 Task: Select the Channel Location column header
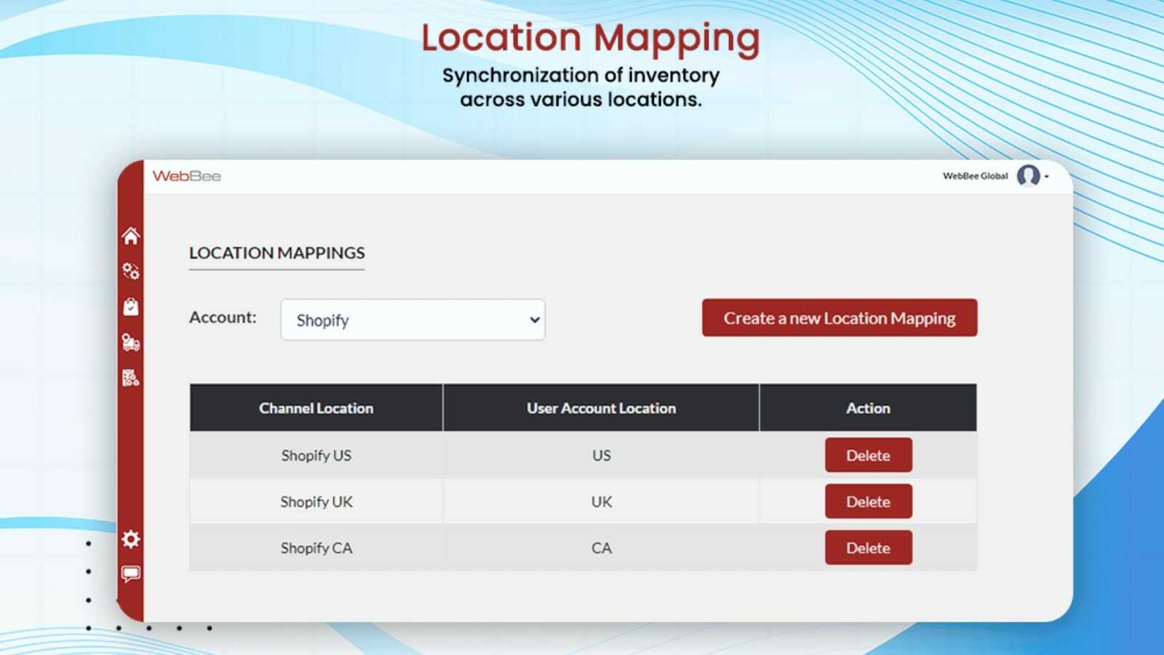pyautogui.click(x=316, y=408)
